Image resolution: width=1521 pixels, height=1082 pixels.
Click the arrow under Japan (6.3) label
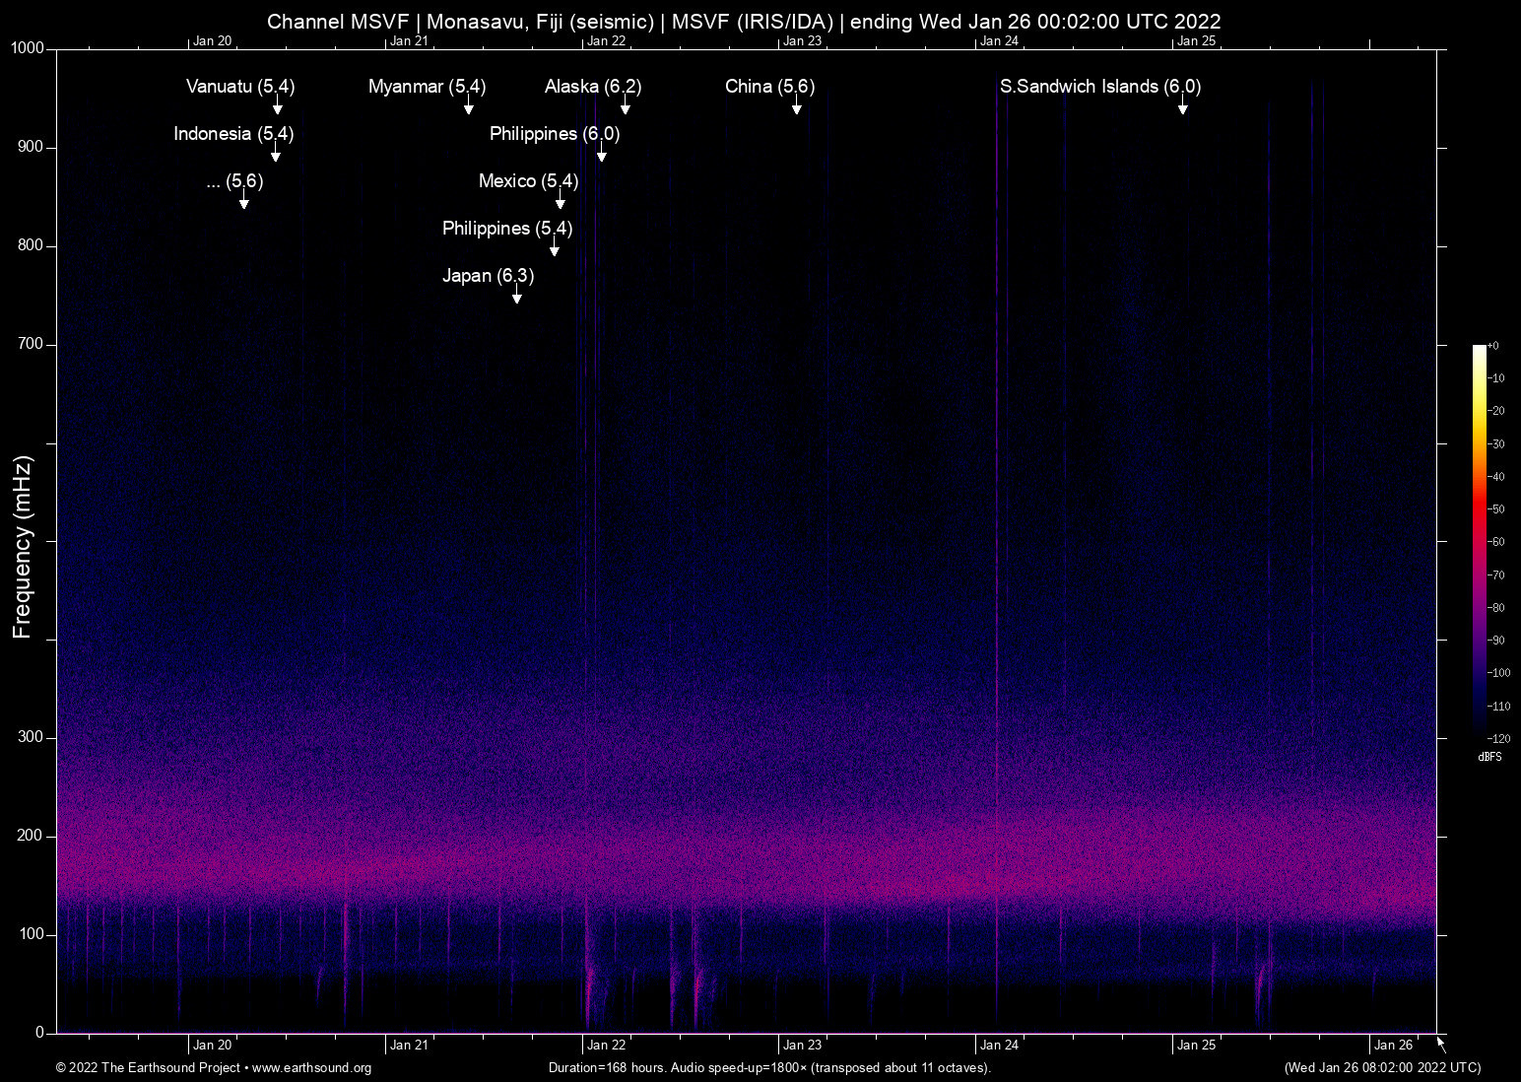tap(517, 295)
